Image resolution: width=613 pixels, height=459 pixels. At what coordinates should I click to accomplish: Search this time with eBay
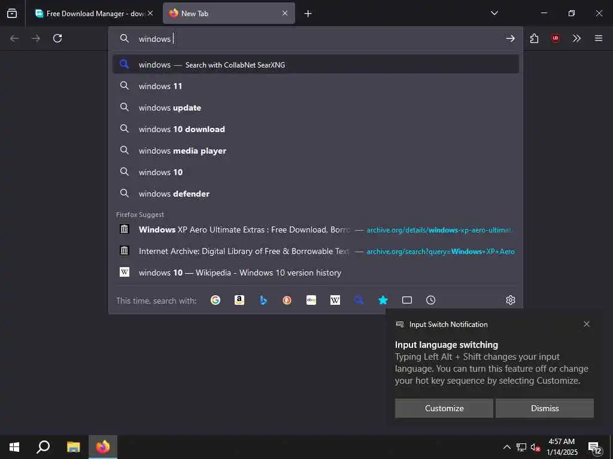tap(311, 300)
